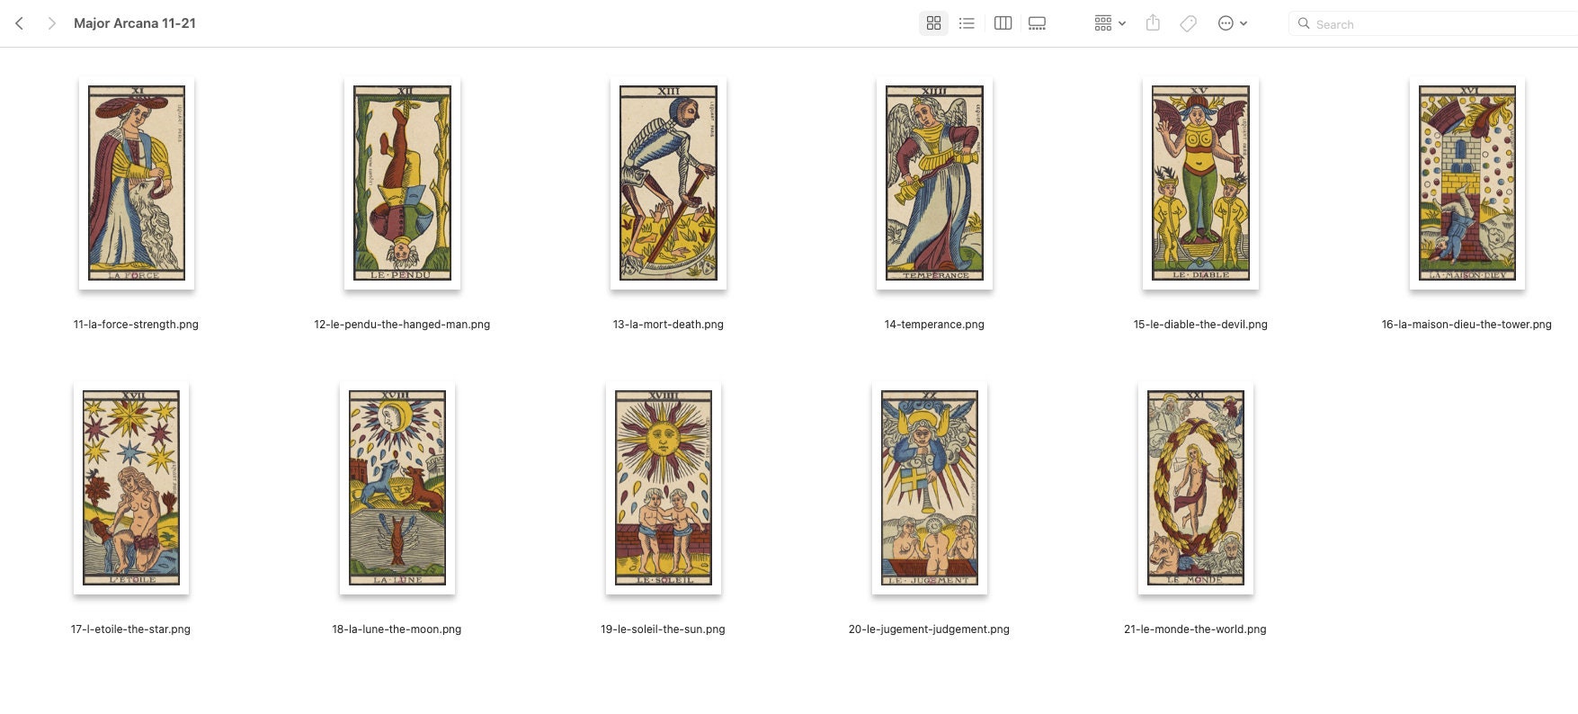Click filename 17-l-etoile-the-star.png
Image resolution: width=1578 pixels, height=714 pixels.
pyautogui.click(x=130, y=629)
